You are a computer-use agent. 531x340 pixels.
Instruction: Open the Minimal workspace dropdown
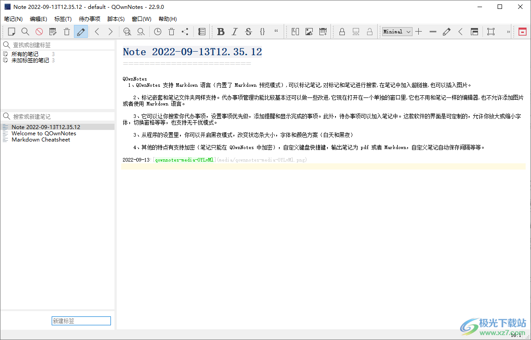click(396, 32)
